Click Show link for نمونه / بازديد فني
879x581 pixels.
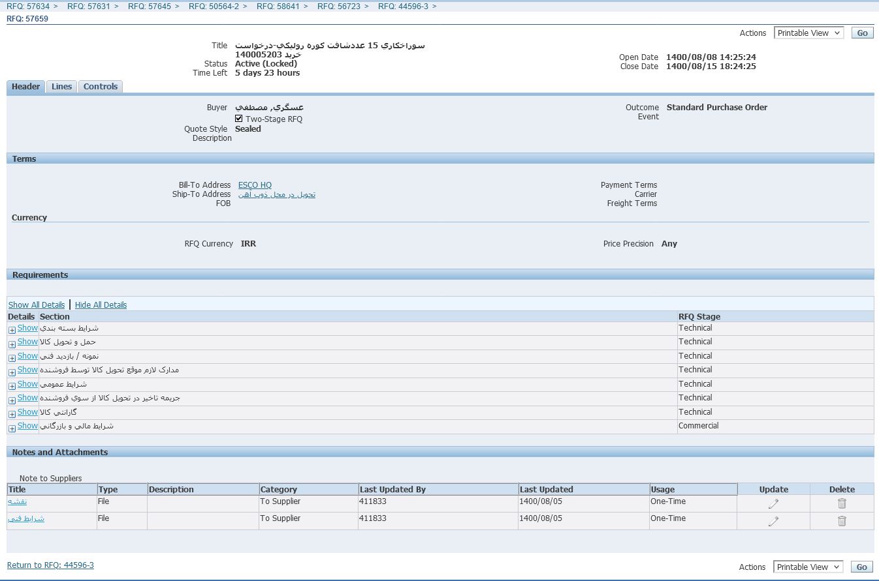pyautogui.click(x=27, y=356)
